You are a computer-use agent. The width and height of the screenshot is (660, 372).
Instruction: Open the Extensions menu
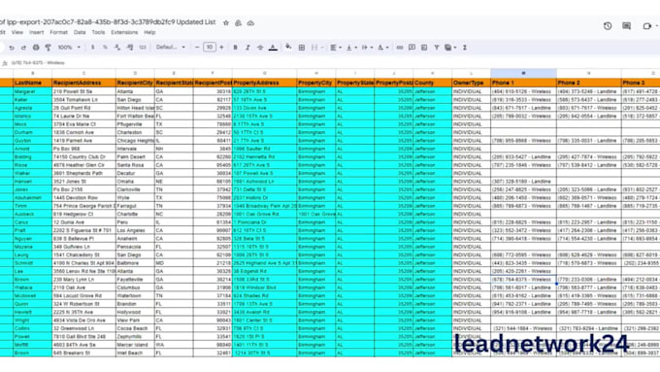(x=124, y=32)
